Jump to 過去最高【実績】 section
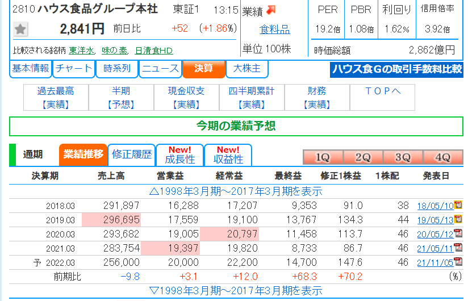 [x=56, y=97]
